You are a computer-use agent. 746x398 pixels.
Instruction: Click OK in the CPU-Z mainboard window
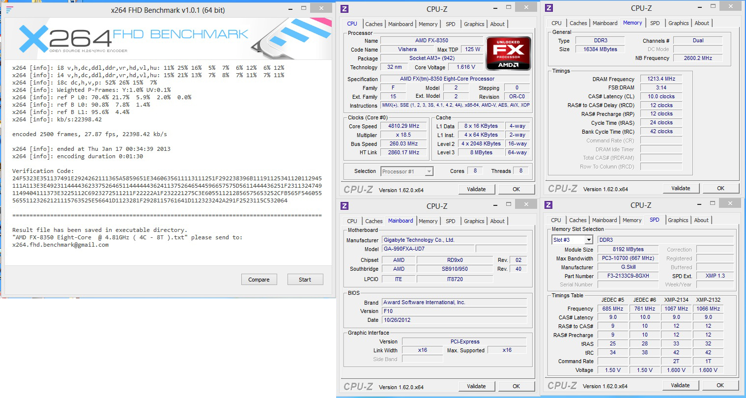pos(516,386)
